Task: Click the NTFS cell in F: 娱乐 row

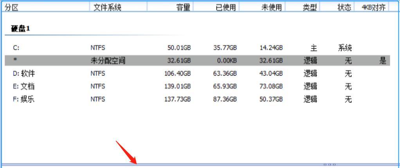Action: (98, 99)
